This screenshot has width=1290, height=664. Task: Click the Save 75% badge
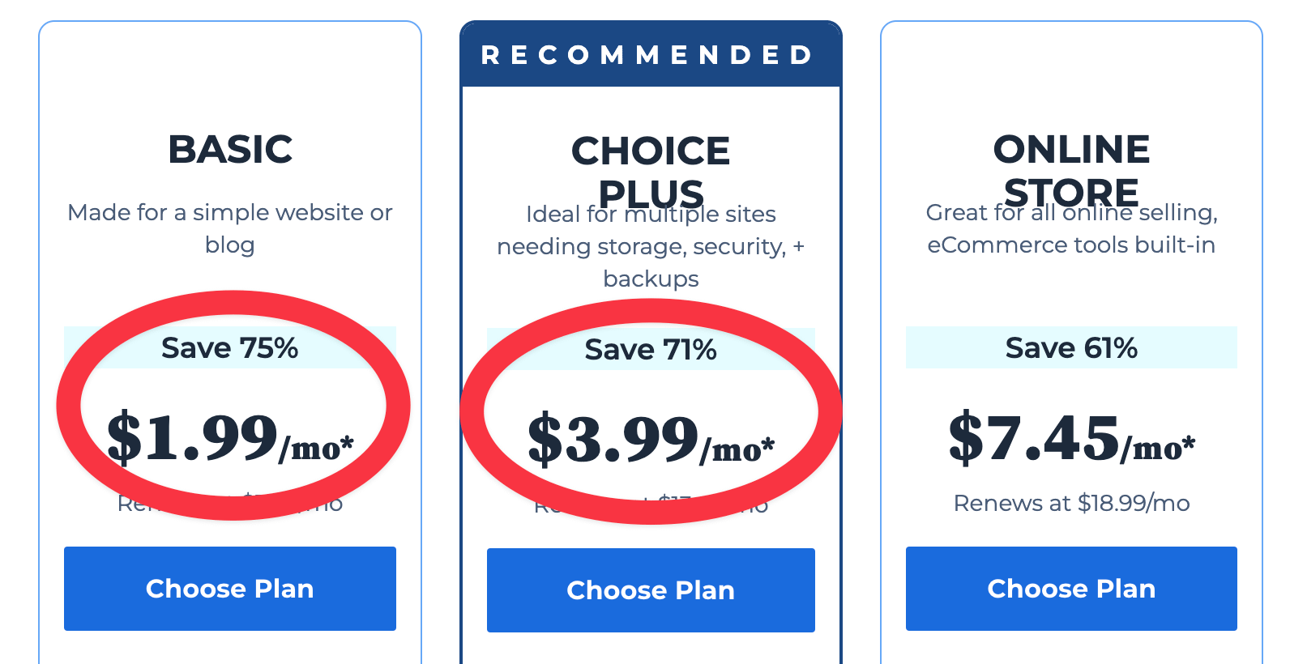(x=230, y=347)
